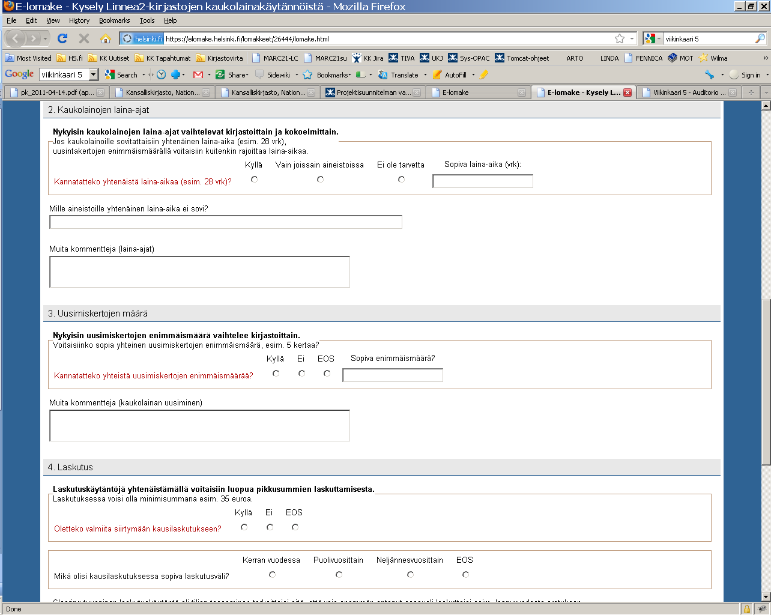The image size is (771, 615).
Task: Reload the current page
Action: coord(62,38)
